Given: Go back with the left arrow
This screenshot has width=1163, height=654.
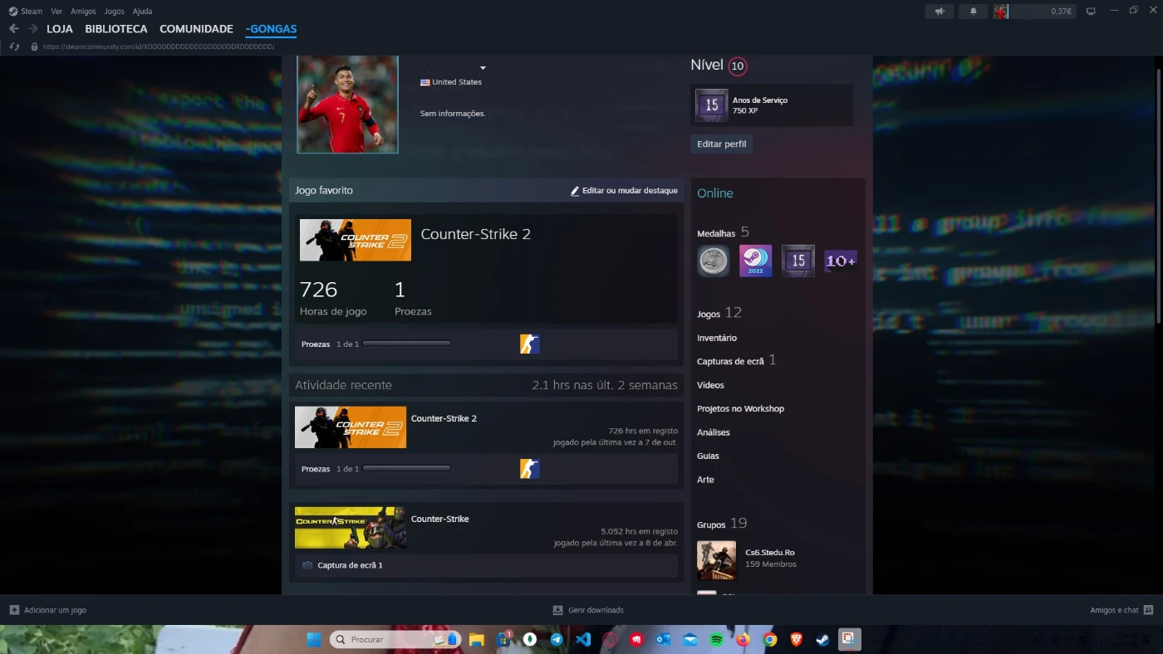Looking at the screenshot, I should coord(14,29).
